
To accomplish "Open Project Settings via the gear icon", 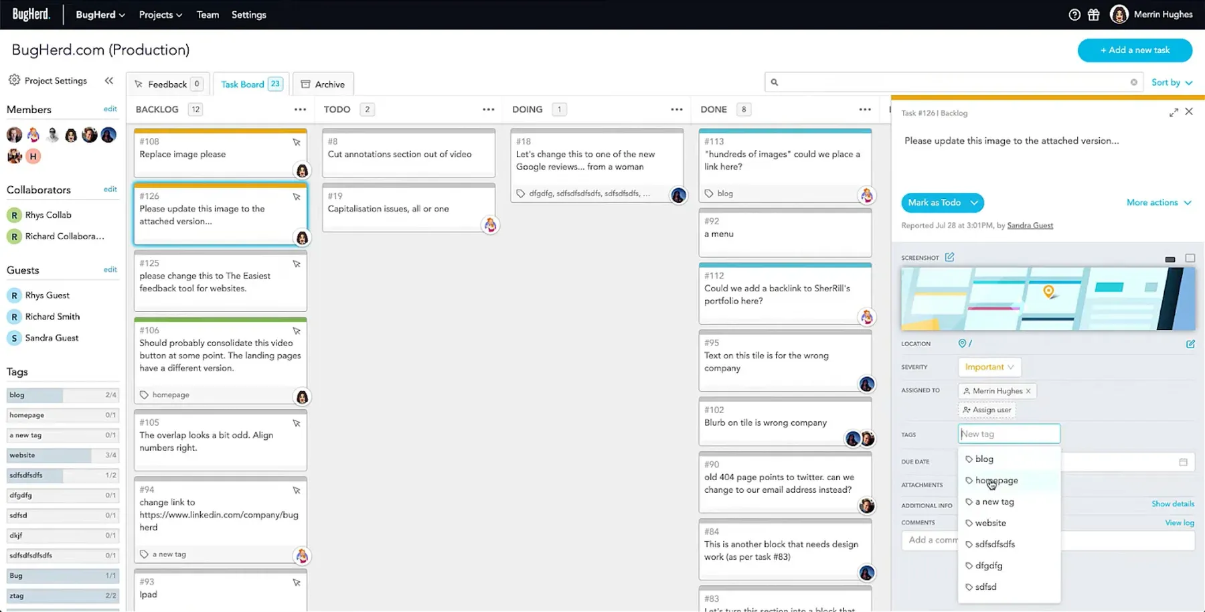I will (x=15, y=80).
